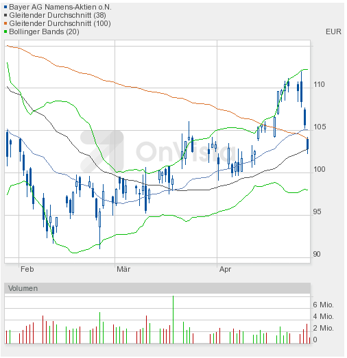Viewport: 347px width, 358px height.
Task: Click the tallest green volume bar in March
Action: click(173, 320)
